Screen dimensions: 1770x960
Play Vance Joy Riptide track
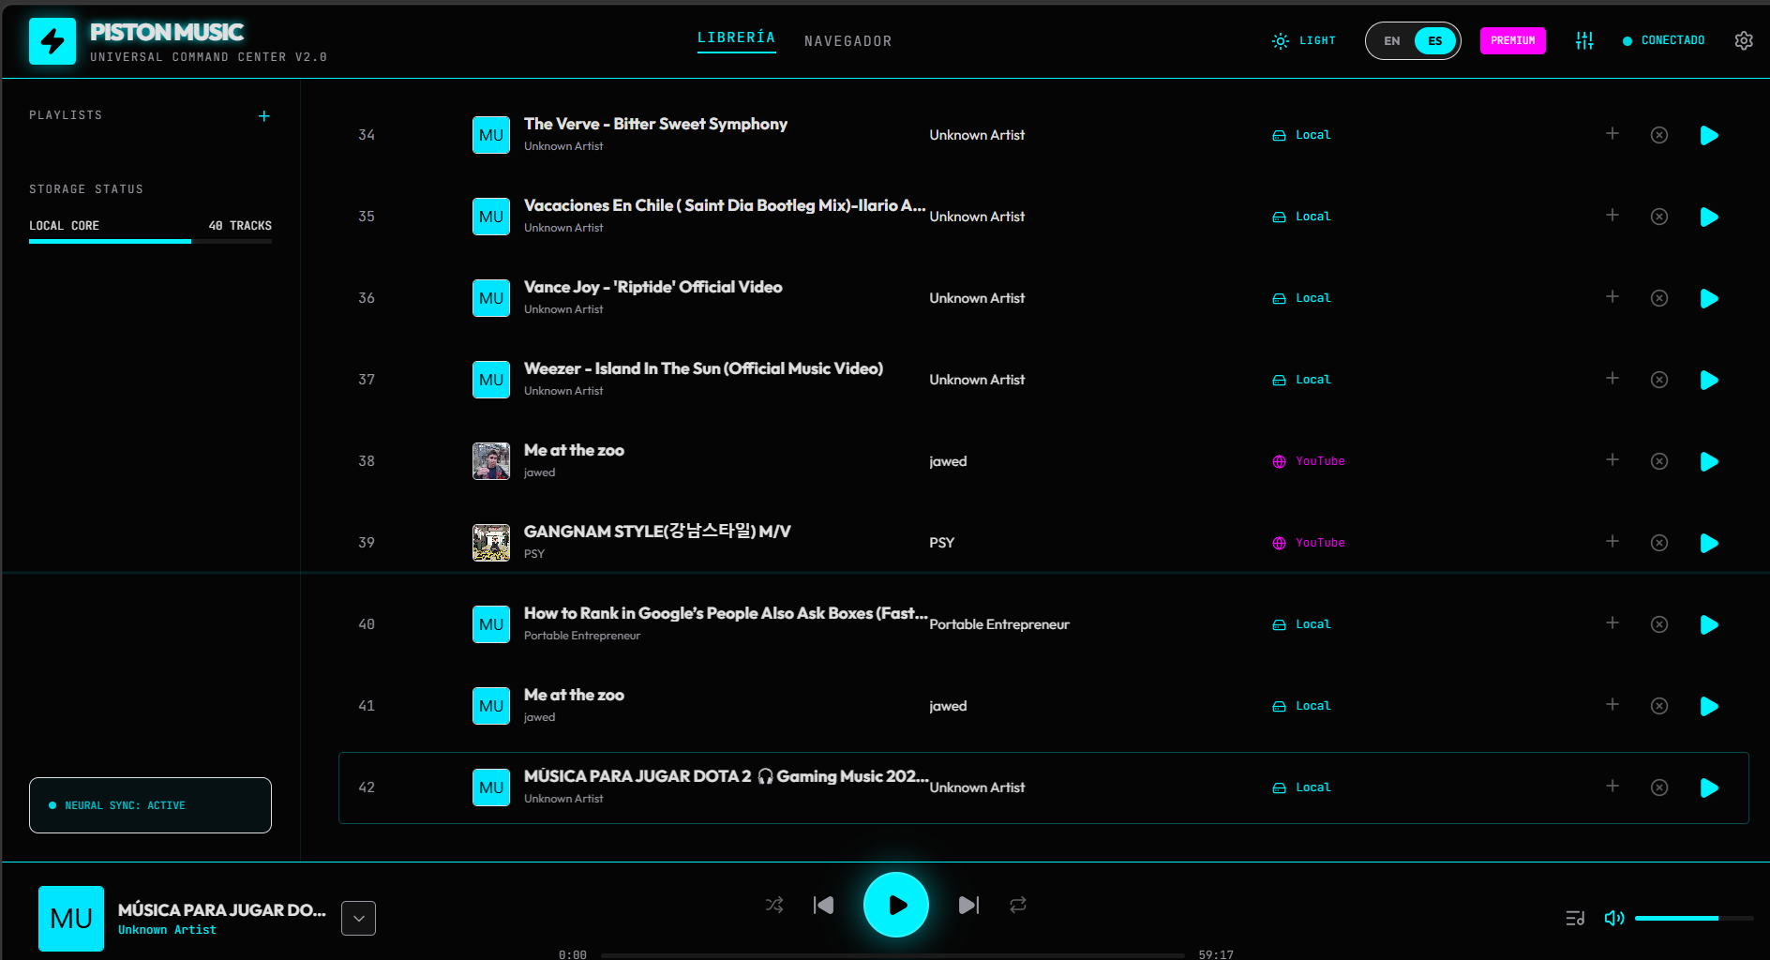[1709, 298]
